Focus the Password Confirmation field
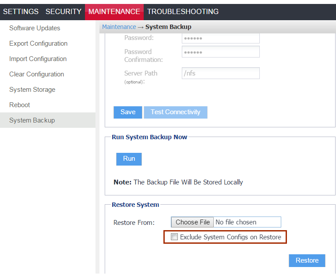Image resolution: width=336 pixels, height=278 pixels. [220, 52]
